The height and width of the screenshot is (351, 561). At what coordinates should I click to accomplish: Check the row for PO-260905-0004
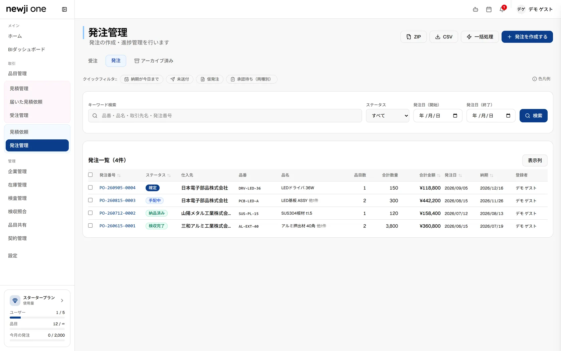point(90,188)
